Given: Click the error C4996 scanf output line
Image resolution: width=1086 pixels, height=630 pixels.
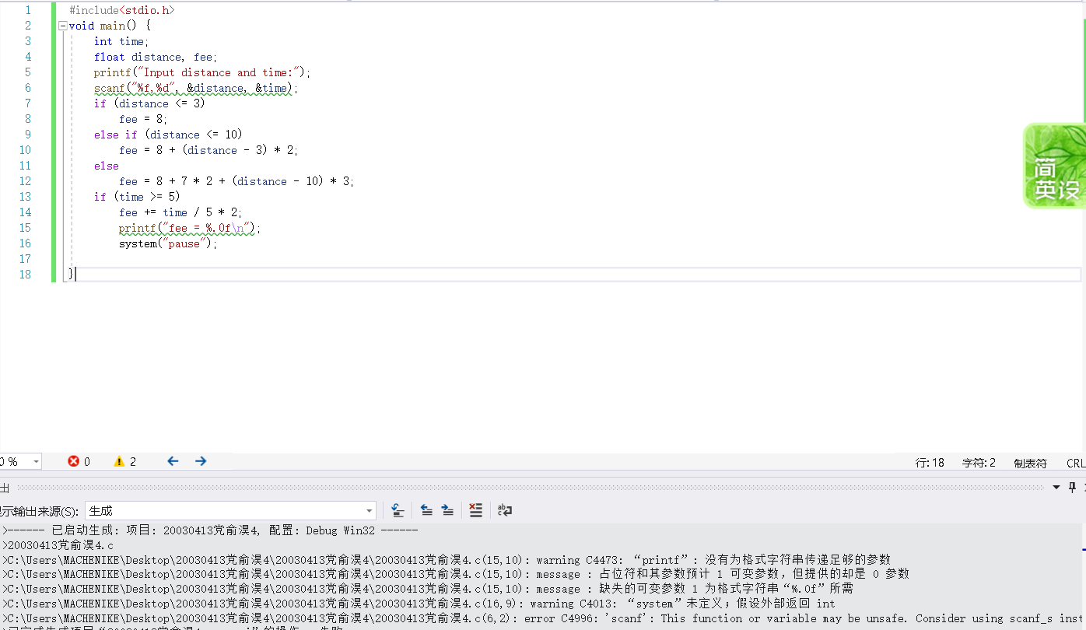Looking at the screenshot, I should tap(543, 618).
